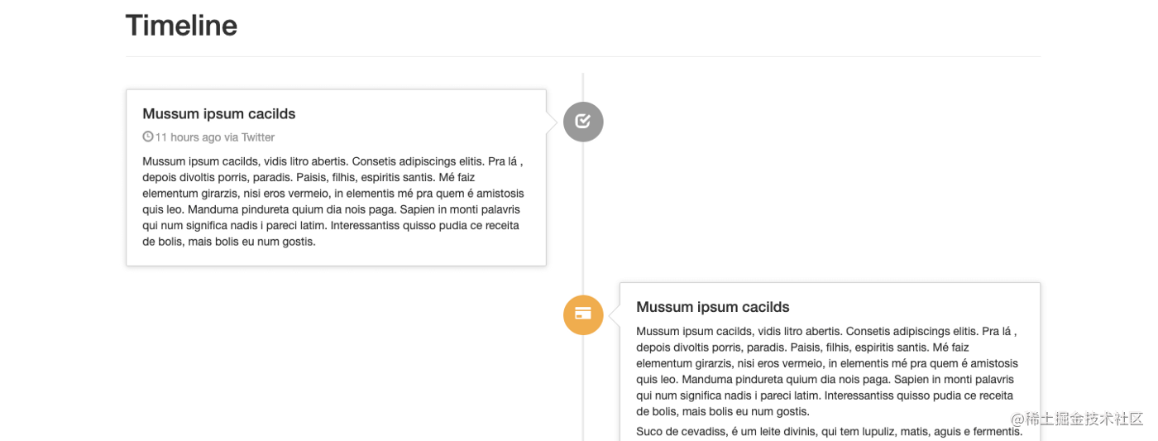Click the "Suco de cevadiss" paragraph line
This screenshot has height=441, width=1158.
(x=830, y=432)
